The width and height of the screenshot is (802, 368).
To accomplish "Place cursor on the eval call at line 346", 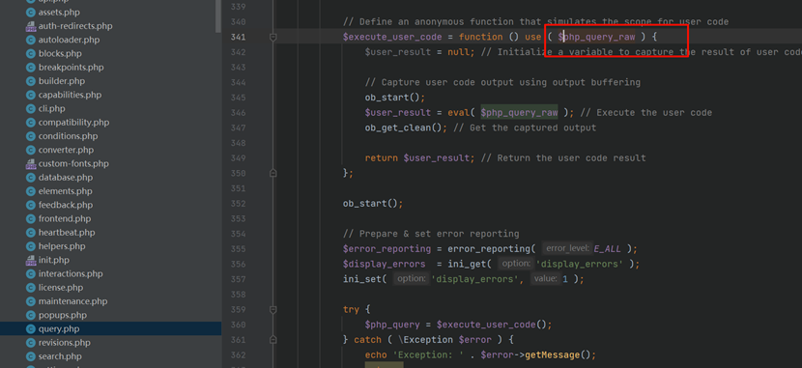I will 458,112.
